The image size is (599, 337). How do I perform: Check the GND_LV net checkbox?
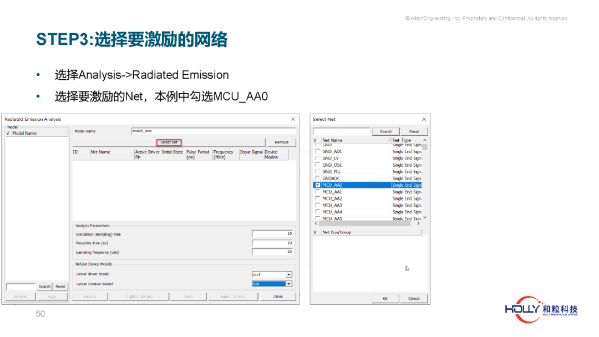[317, 158]
